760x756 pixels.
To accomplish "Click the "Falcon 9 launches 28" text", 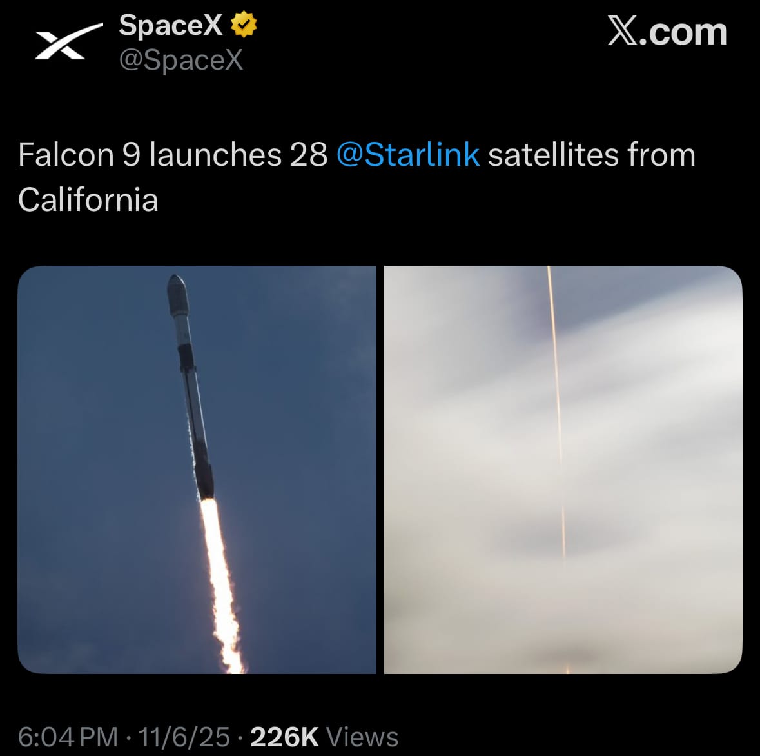I will pos(173,155).
